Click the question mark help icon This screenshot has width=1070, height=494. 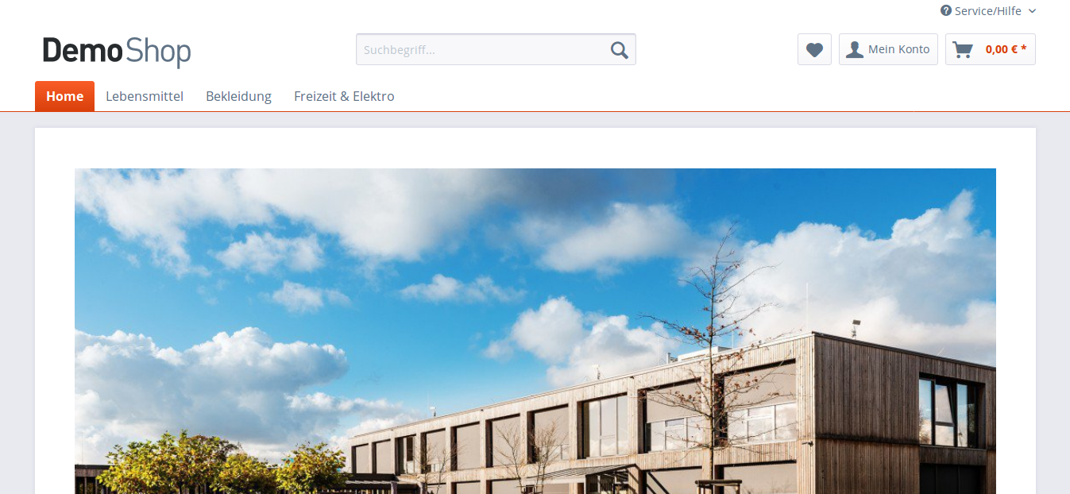(x=946, y=11)
